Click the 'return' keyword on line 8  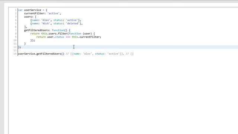tap(35, 33)
